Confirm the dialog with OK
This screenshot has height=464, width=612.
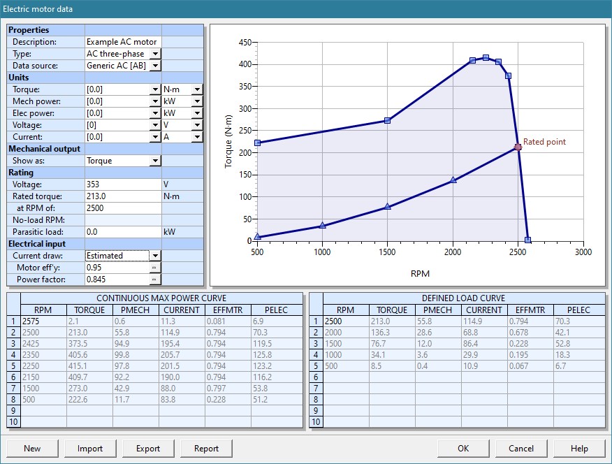click(463, 449)
